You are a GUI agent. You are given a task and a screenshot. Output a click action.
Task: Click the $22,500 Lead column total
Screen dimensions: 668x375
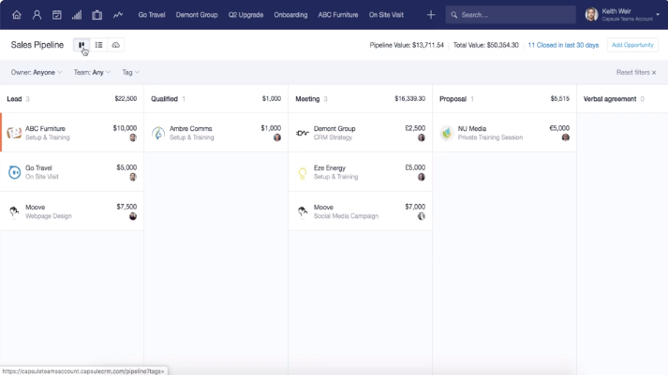click(x=126, y=98)
